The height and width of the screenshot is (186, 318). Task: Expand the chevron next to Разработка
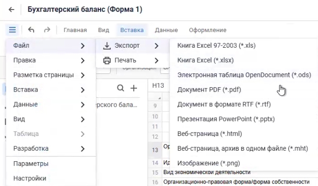[x=82, y=149]
